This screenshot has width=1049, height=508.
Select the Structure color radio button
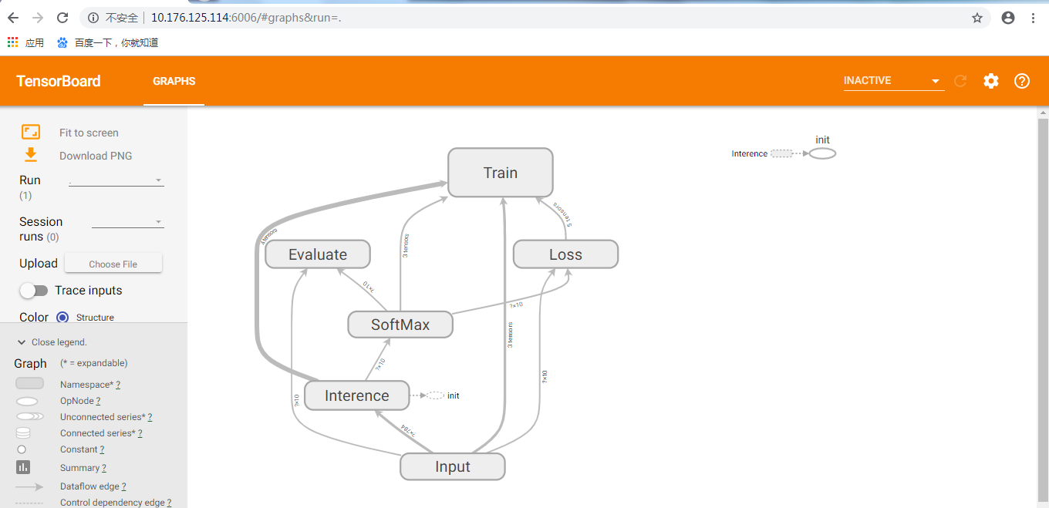click(62, 317)
